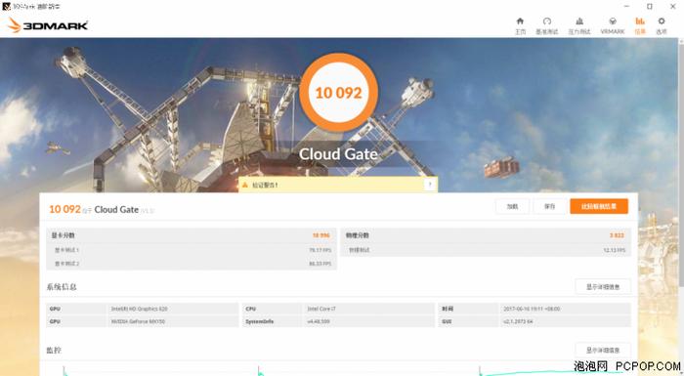Open the Options gear icon

point(662,21)
